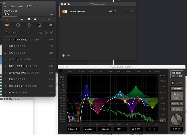Open the search magnifier in VOX player
Image resolution: width=187 pixels, height=135 pixels.
[49, 19]
